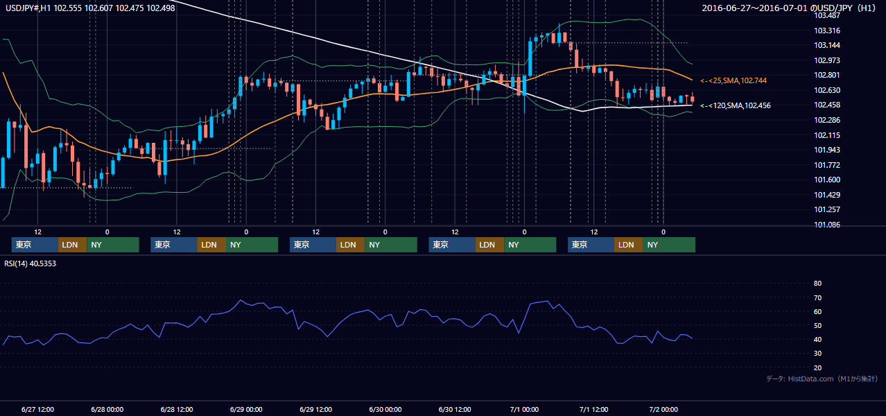
Task: Select the 2016-06-27〜2016-07-01 USD/JPY chart title
Action: (x=790, y=8)
